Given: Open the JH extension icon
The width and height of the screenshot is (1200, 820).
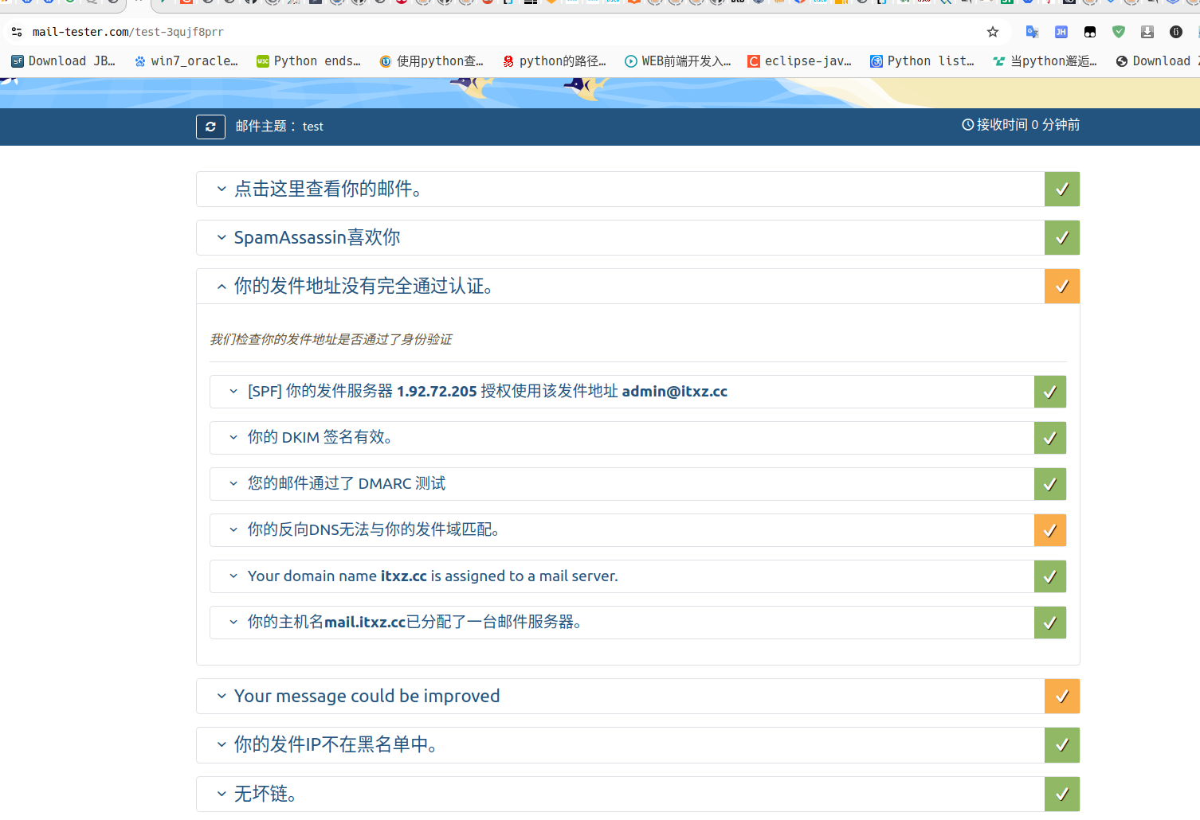Looking at the screenshot, I should coord(1061,32).
